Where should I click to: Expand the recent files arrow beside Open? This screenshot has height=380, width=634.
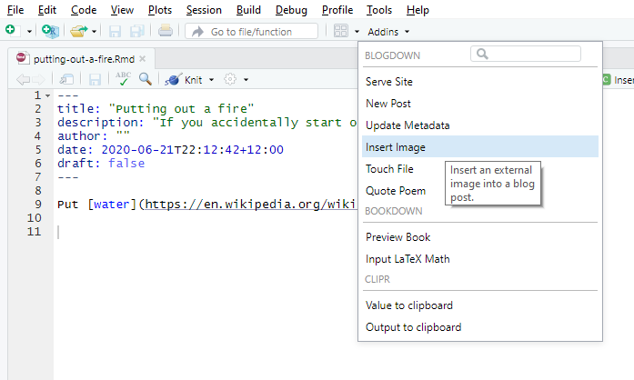pyautogui.click(x=94, y=32)
